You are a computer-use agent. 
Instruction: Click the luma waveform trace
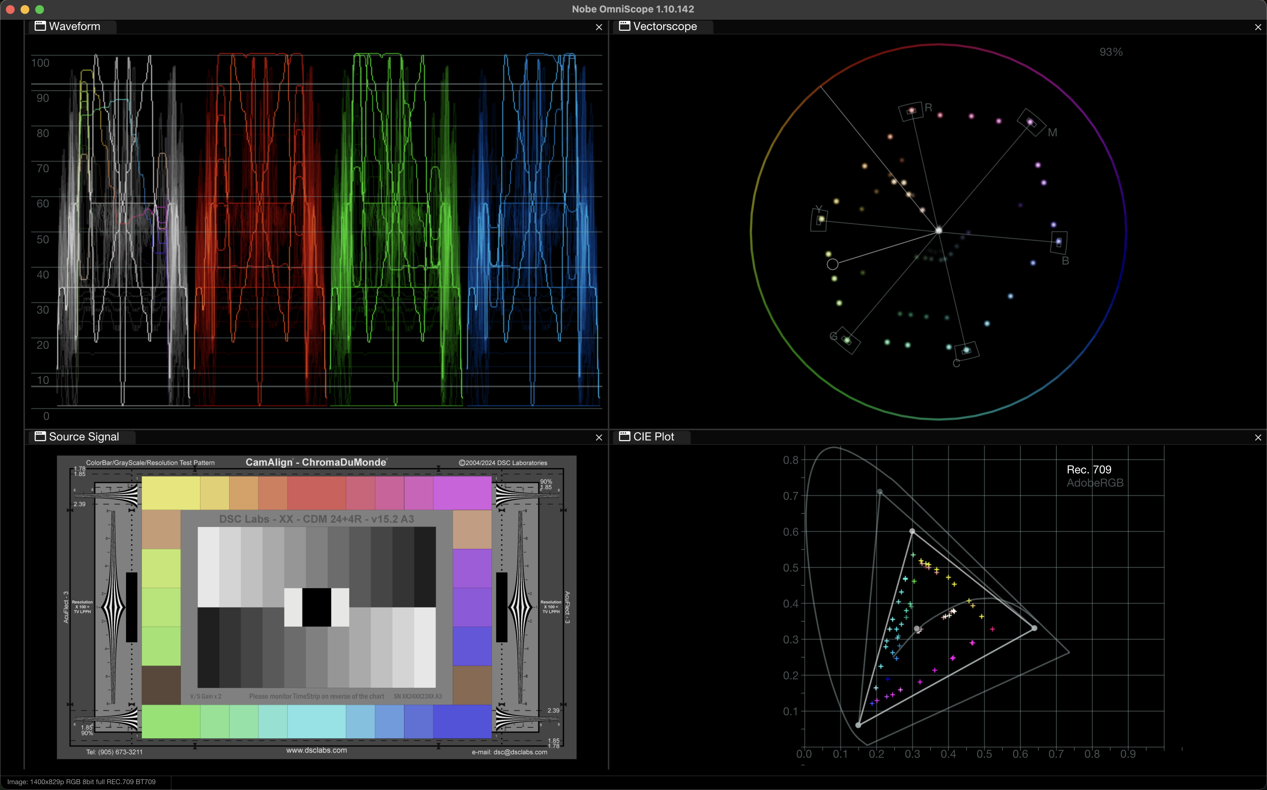pyautogui.click(x=123, y=229)
